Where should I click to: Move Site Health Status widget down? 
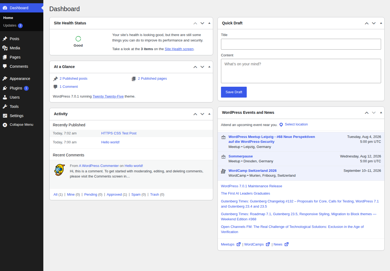click(x=202, y=23)
